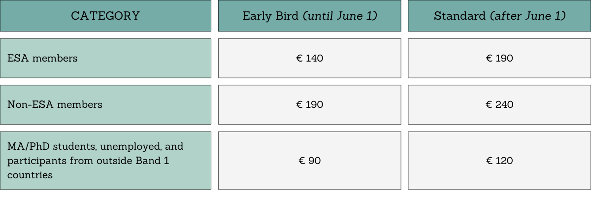Select the € 120 standard student price
The height and width of the screenshot is (197, 591).
pyautogui.click(x=499, y=161)
